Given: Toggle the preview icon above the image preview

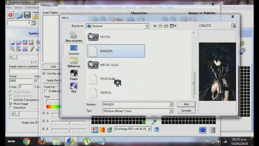Looking at the screenshot, I should (234, 26).
